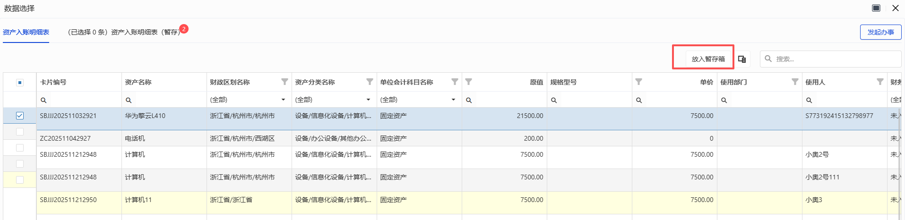Uncheck the checked 华为擎云L410 row checkbox
This screenshot has height=220, width=905.
point(20,116)
